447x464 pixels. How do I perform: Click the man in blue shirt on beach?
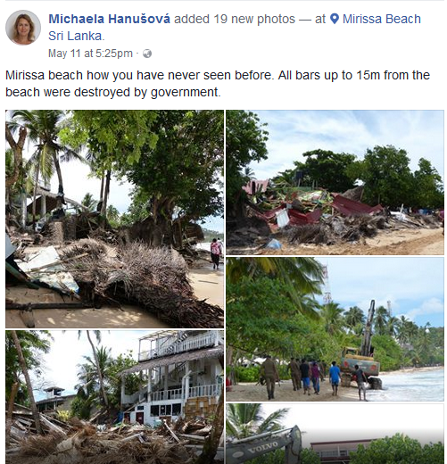click(335, 378)
